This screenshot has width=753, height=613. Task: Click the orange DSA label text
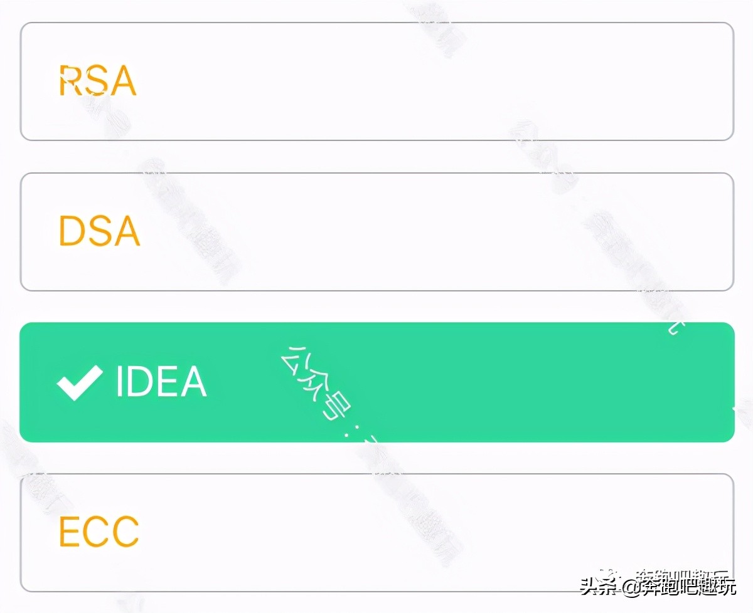[99, 231]
